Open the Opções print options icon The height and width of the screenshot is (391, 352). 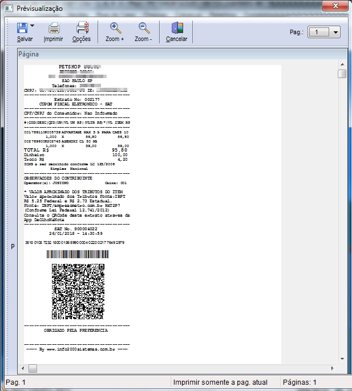pyautogui.click(x=82, y=28)
